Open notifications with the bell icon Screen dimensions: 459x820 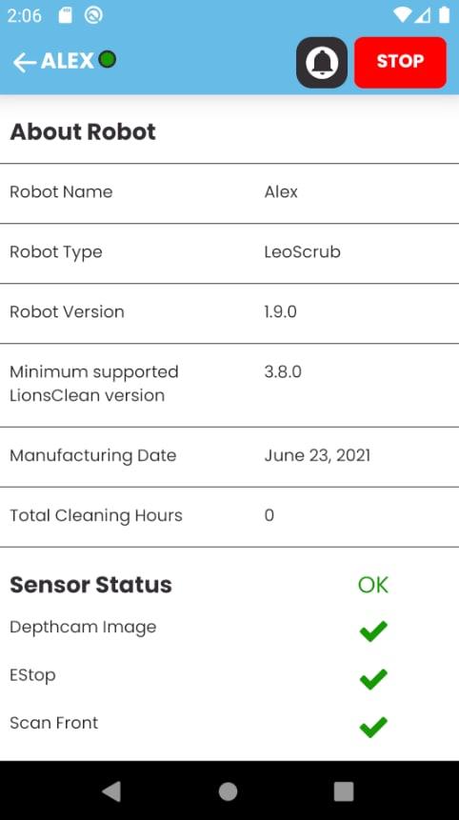[x=322, y=62]
